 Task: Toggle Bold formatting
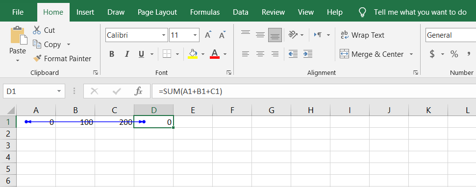pyautogui.click(x=112, y=54)
